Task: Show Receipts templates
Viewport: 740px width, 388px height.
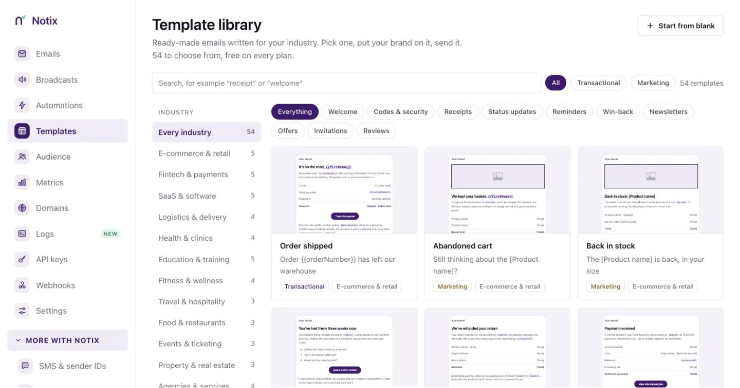Action: pos(458,111)
